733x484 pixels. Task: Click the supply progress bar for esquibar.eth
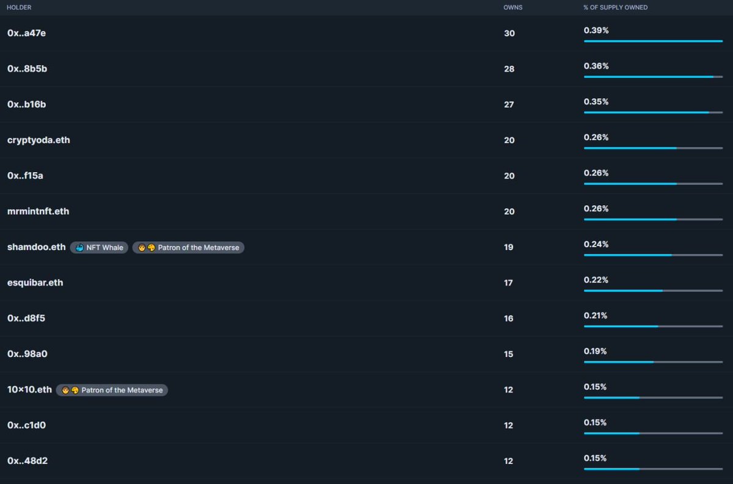653,291
